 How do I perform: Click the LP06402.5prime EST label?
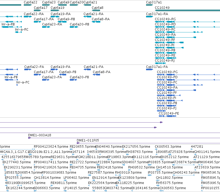(76, 178)
